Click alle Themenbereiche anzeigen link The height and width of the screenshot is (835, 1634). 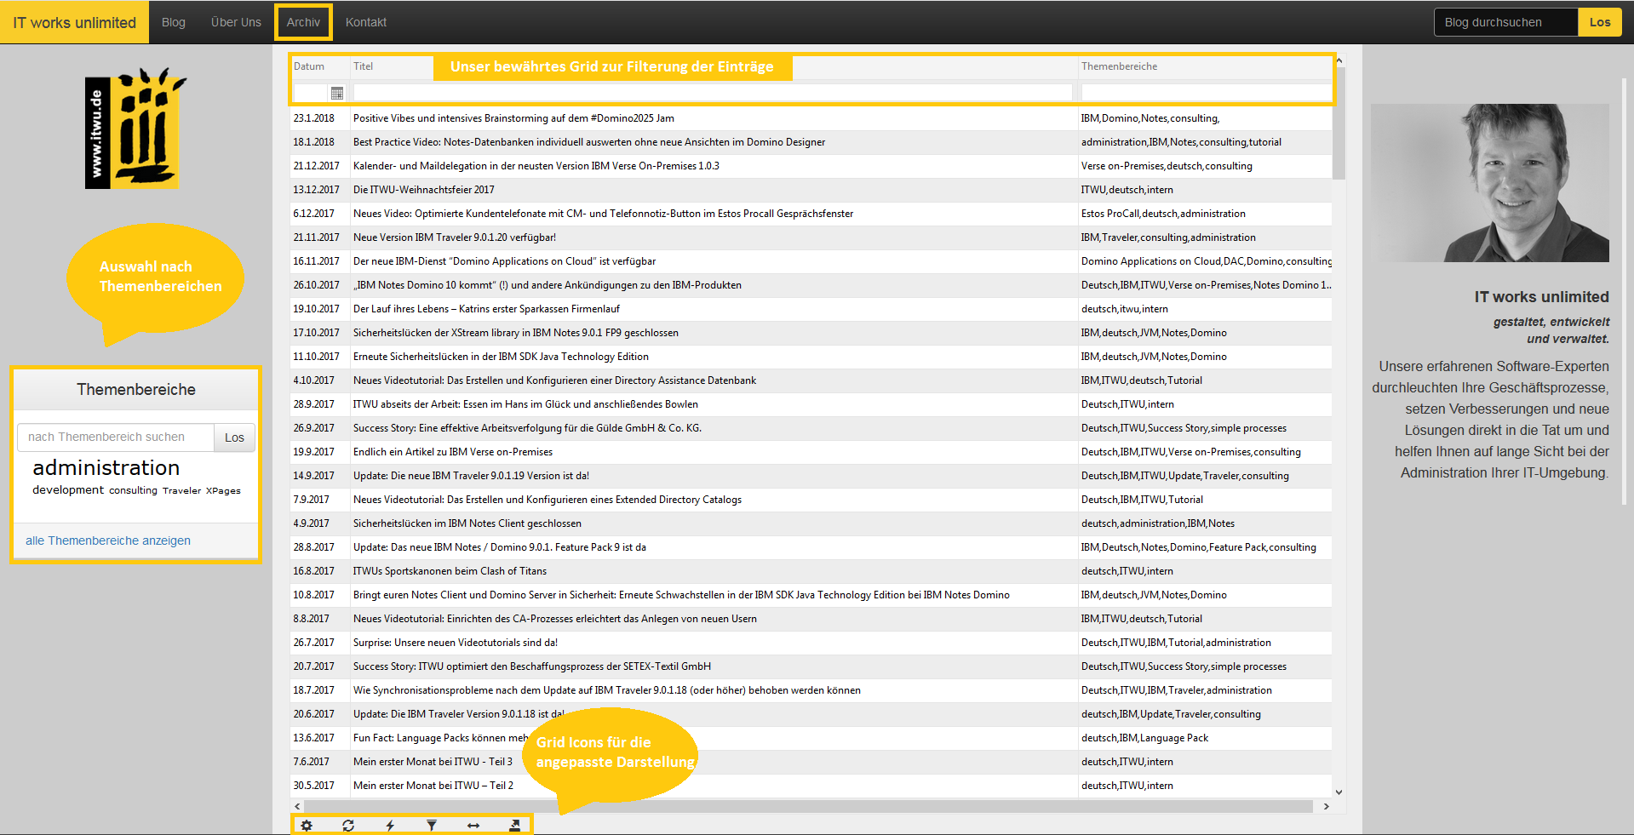click(108, 540)
